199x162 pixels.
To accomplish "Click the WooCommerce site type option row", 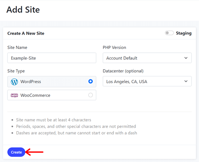I will (52, 95).
